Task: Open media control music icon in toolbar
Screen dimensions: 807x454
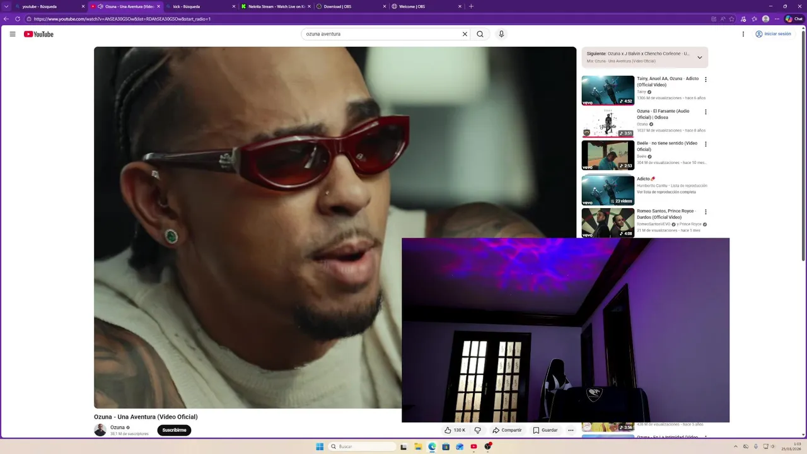Action: (x=743, y=19)
